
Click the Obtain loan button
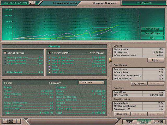pyautogui.click(x=122, y=114)
